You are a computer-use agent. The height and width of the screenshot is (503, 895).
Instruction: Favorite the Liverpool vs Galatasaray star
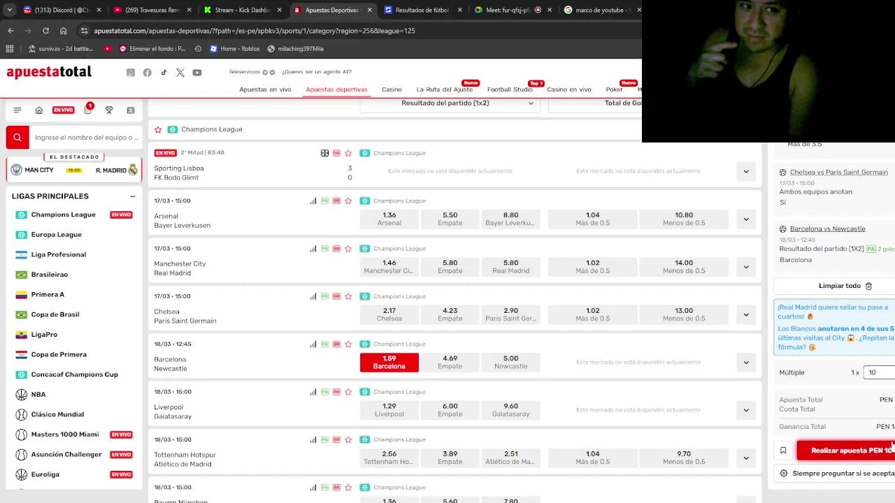(x=348, y=392)
